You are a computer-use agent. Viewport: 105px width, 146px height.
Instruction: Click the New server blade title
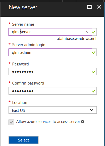click(23, 7)
